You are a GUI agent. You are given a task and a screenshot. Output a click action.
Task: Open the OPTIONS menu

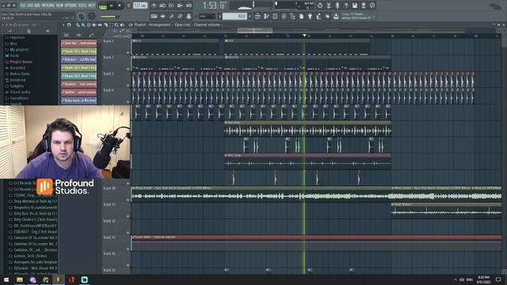pyautogui.click(x=71, y=6)
